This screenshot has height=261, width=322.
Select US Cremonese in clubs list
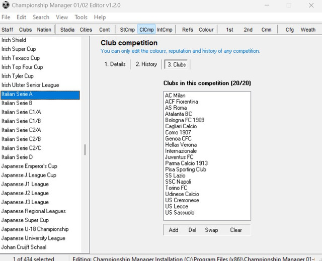[x=182, y=200]
